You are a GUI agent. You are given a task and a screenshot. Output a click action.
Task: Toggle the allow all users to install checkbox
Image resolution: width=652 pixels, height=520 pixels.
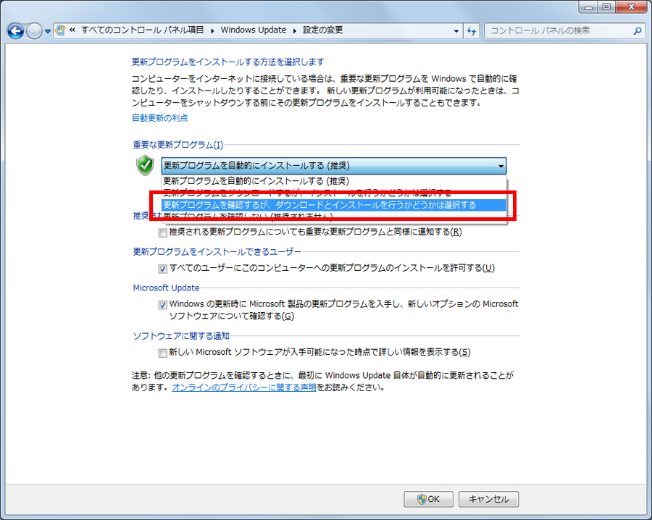pyautogui.click(x=162, y=269)
